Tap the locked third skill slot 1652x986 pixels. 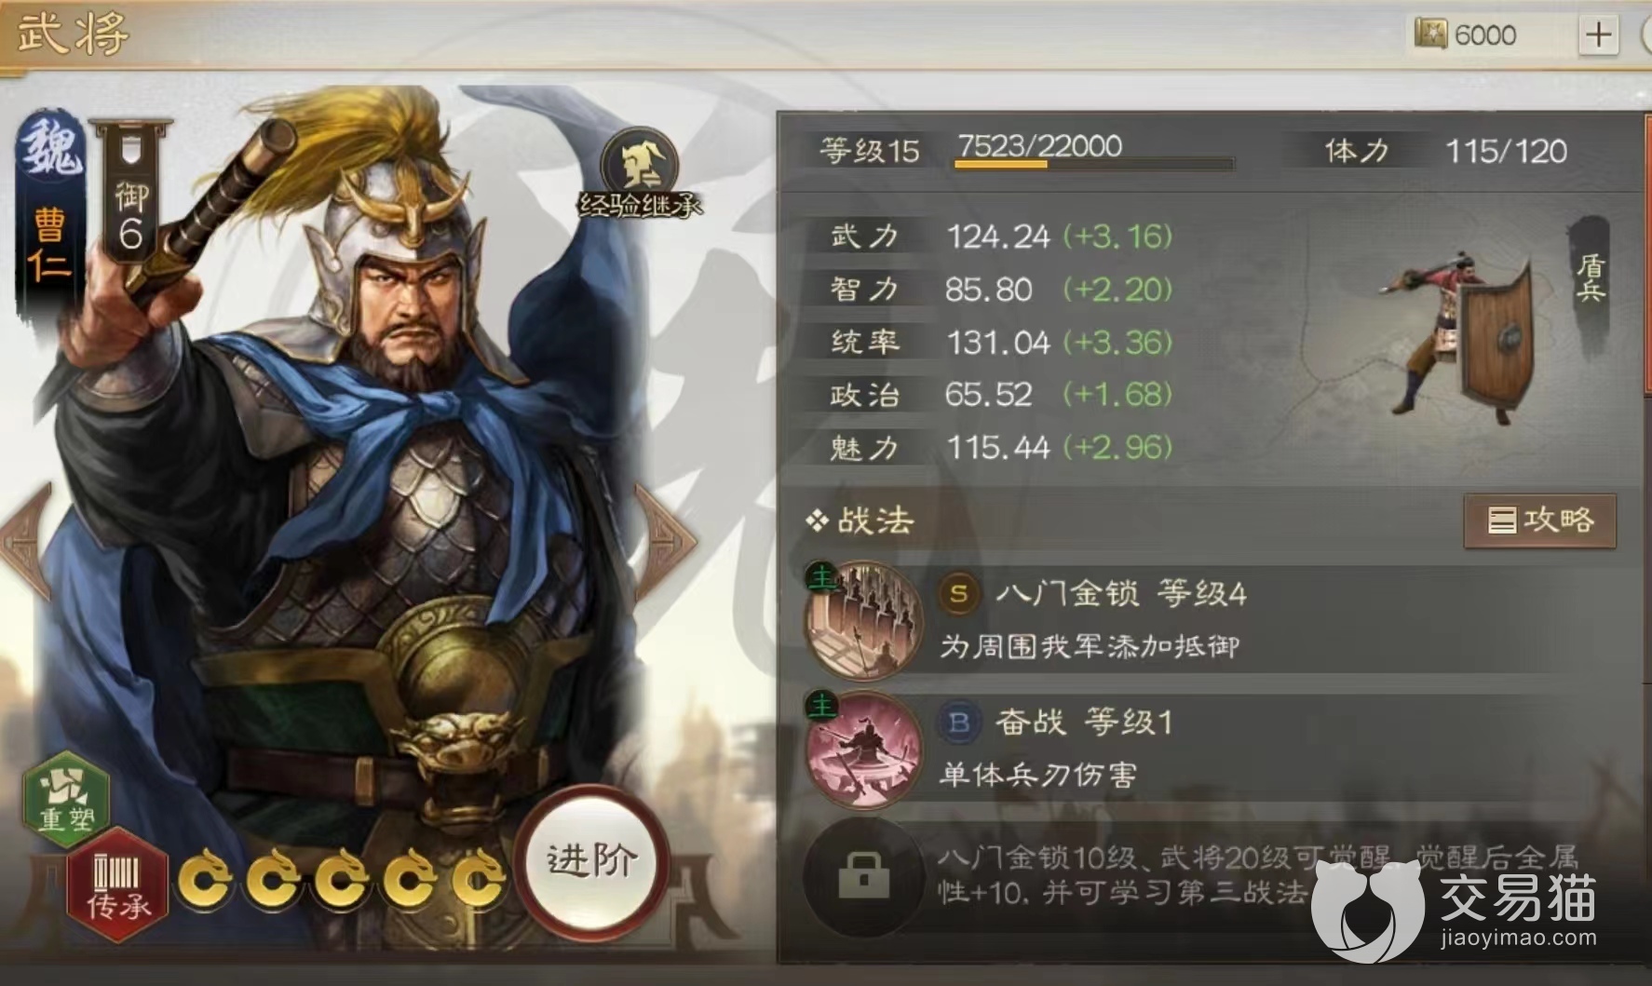(863, 877)
